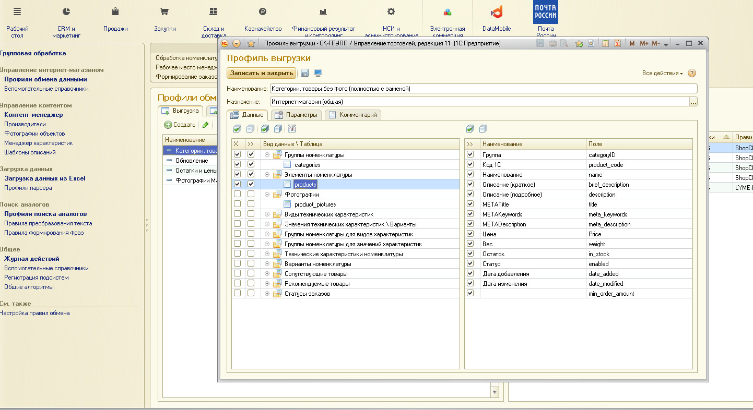Expand the Статусы заказов tree node
Image resolution: width=753 pixels, height=410 pixels.
[x=267, y=294]
